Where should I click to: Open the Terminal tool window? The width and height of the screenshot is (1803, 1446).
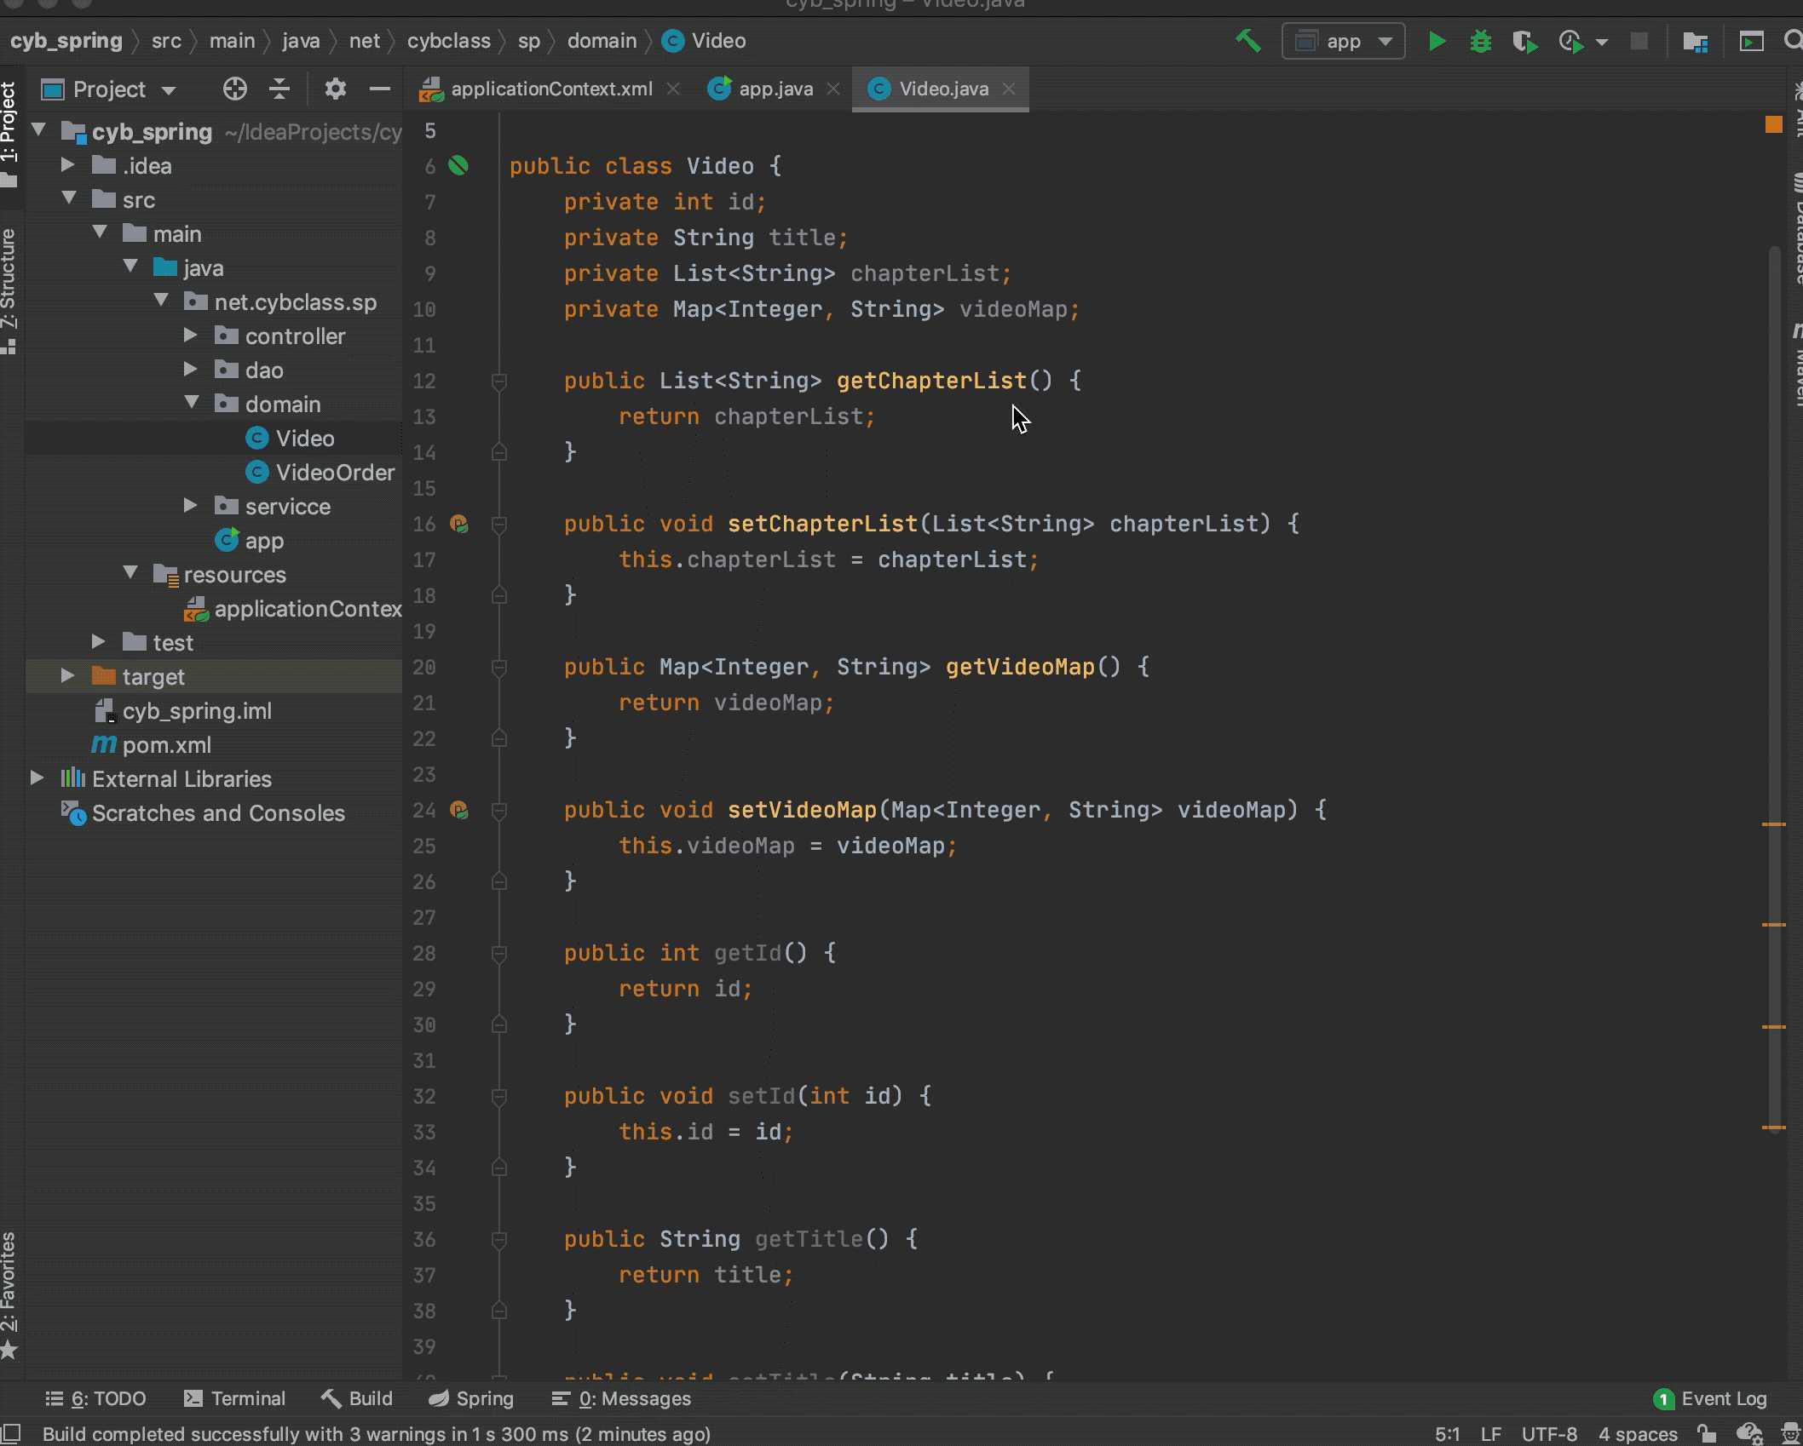click(235, 1398)
